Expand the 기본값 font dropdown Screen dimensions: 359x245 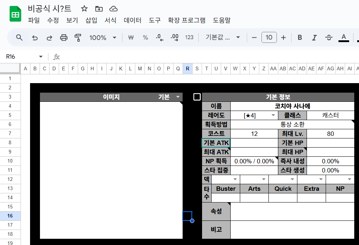[223, 37]
